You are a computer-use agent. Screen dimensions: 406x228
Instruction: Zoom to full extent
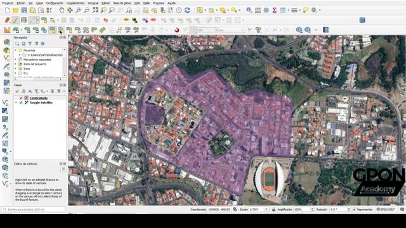(95, 10)
